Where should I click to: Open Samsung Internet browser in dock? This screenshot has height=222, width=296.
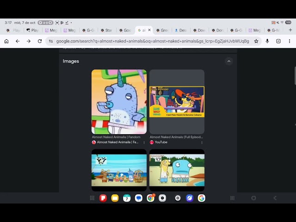(190, 198)
